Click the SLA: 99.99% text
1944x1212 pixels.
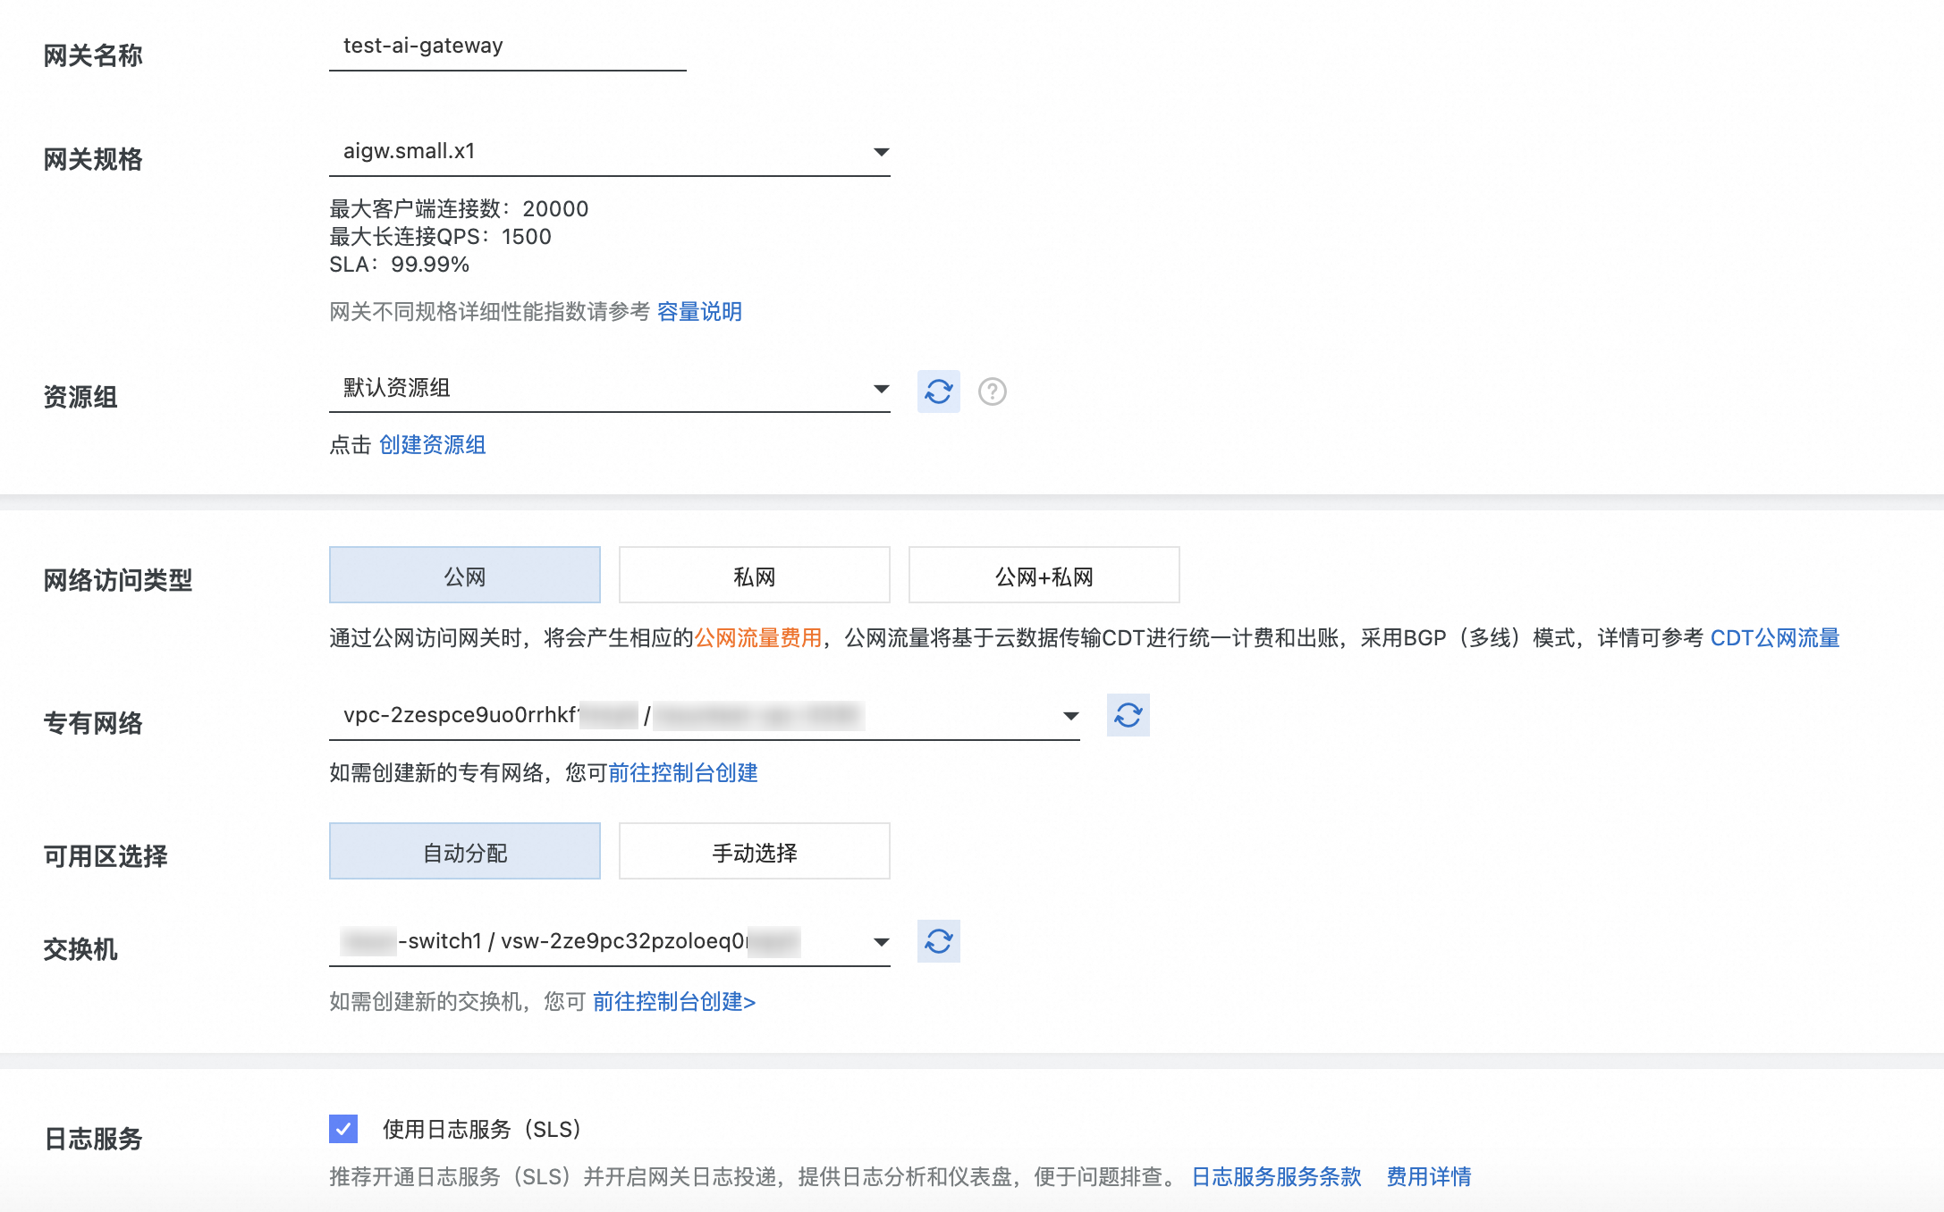tap(399, 265)
